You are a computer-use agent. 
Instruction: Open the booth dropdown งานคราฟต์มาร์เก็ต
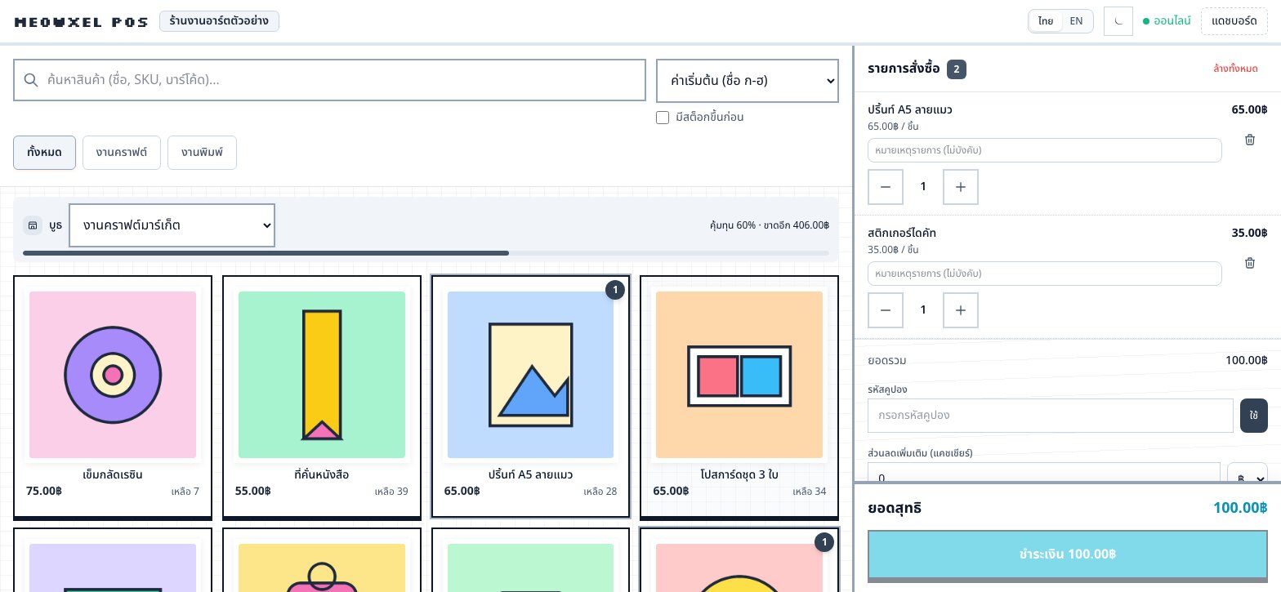click(x=172, y=225)
